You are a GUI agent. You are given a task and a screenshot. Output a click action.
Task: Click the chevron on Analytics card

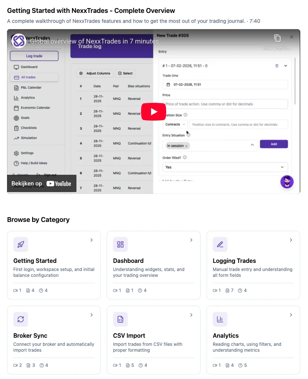point(291,315)
